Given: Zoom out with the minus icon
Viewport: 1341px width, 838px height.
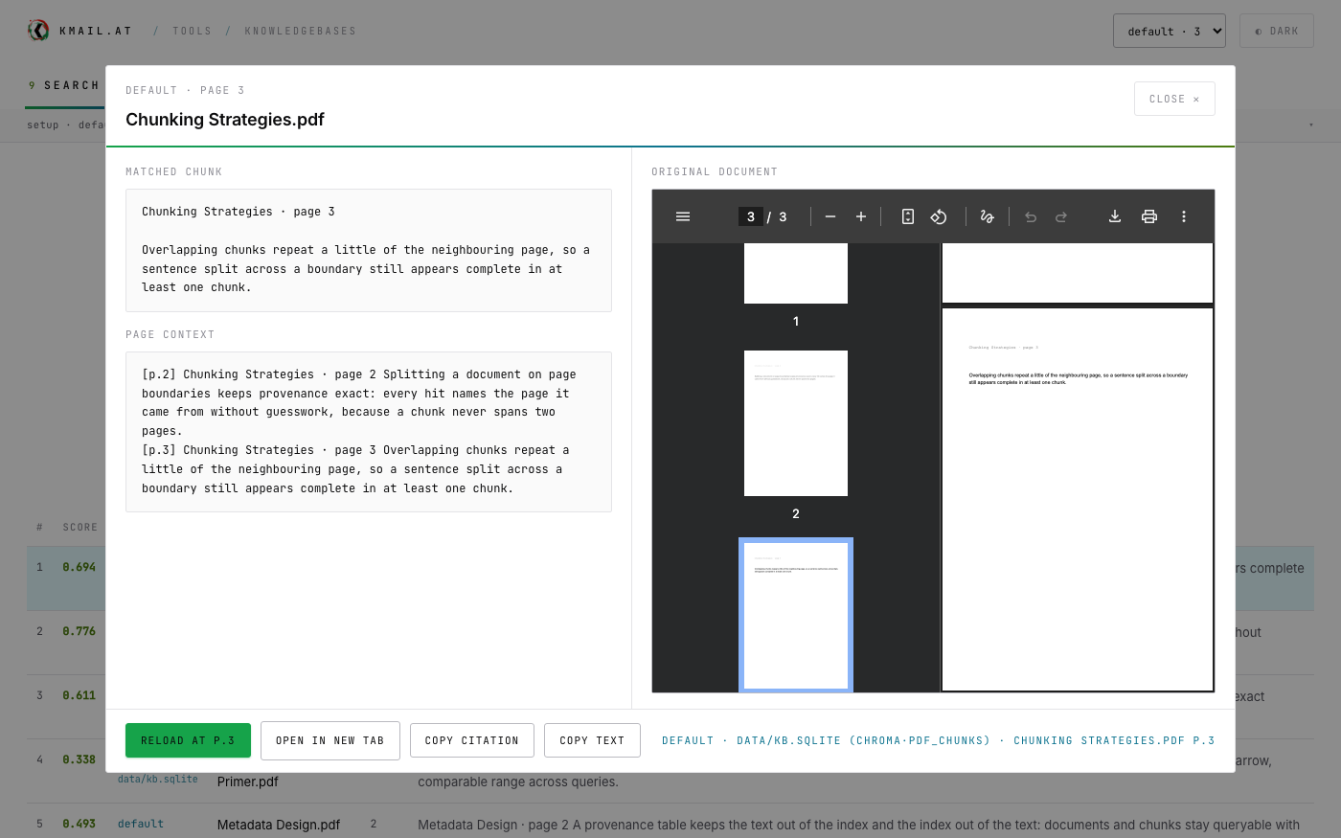Looking at the screenshot, I should (830, 216).
